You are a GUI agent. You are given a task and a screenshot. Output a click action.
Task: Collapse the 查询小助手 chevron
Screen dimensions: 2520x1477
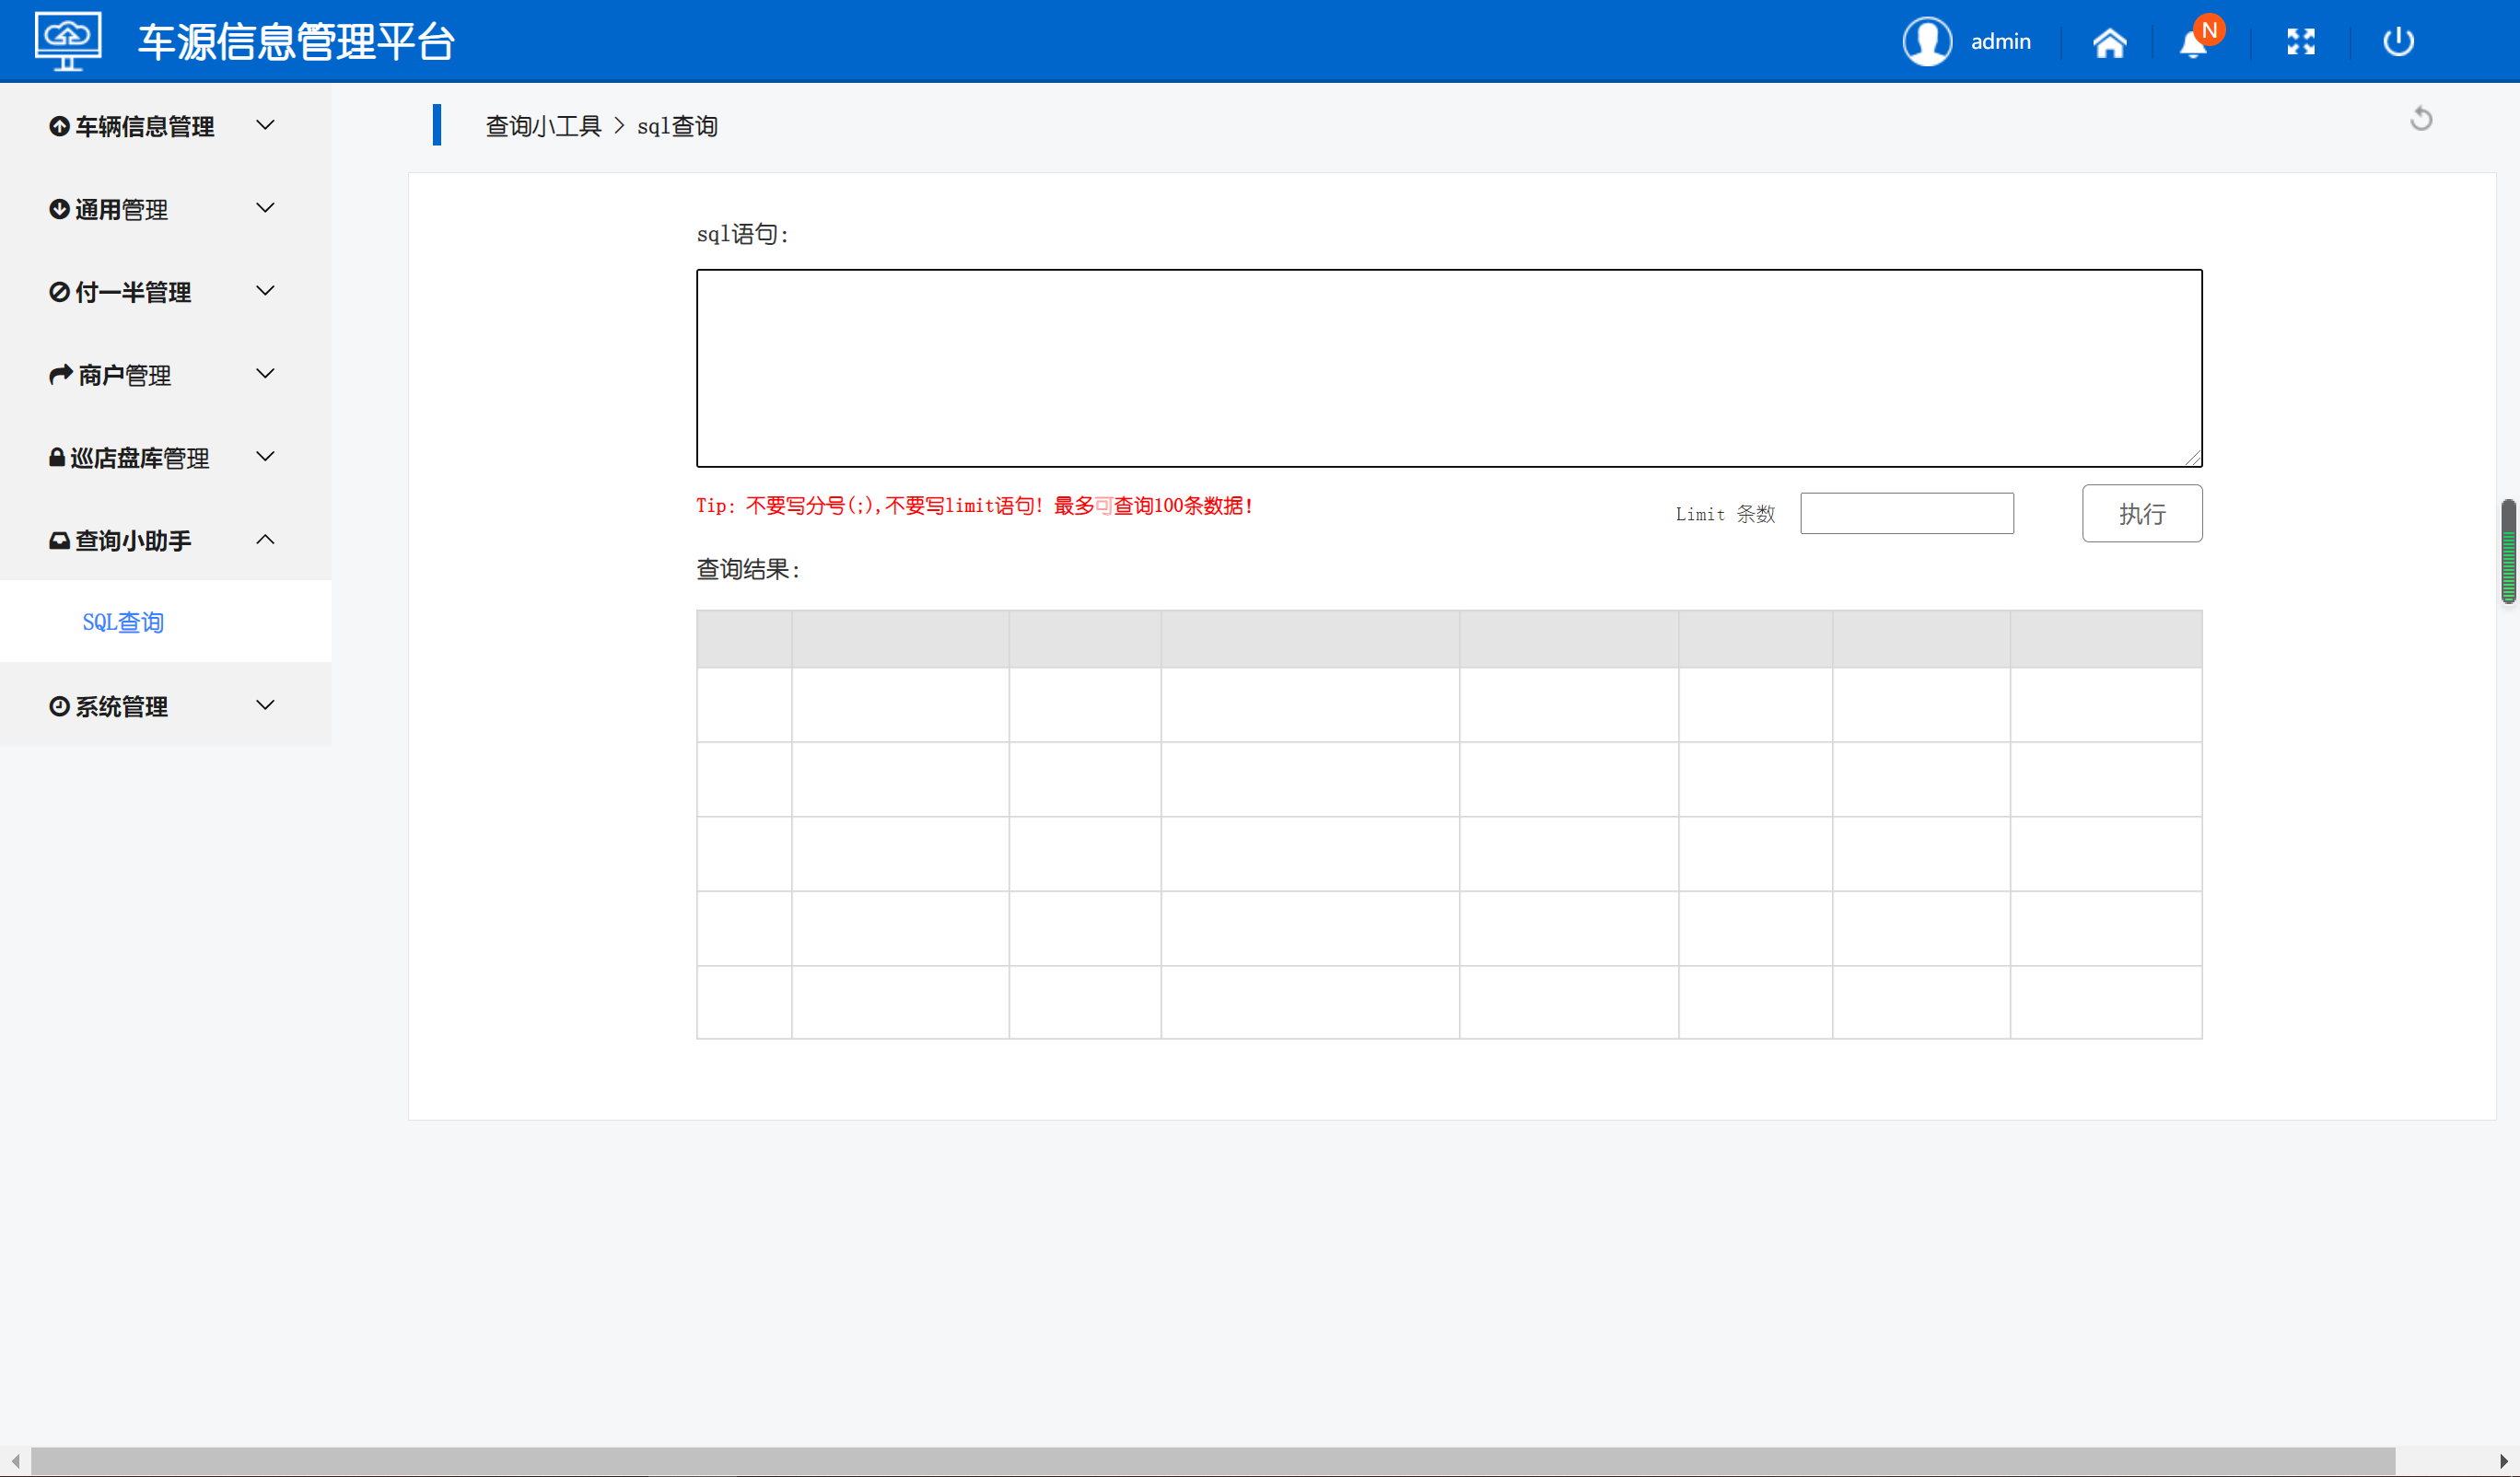point(265,540)
